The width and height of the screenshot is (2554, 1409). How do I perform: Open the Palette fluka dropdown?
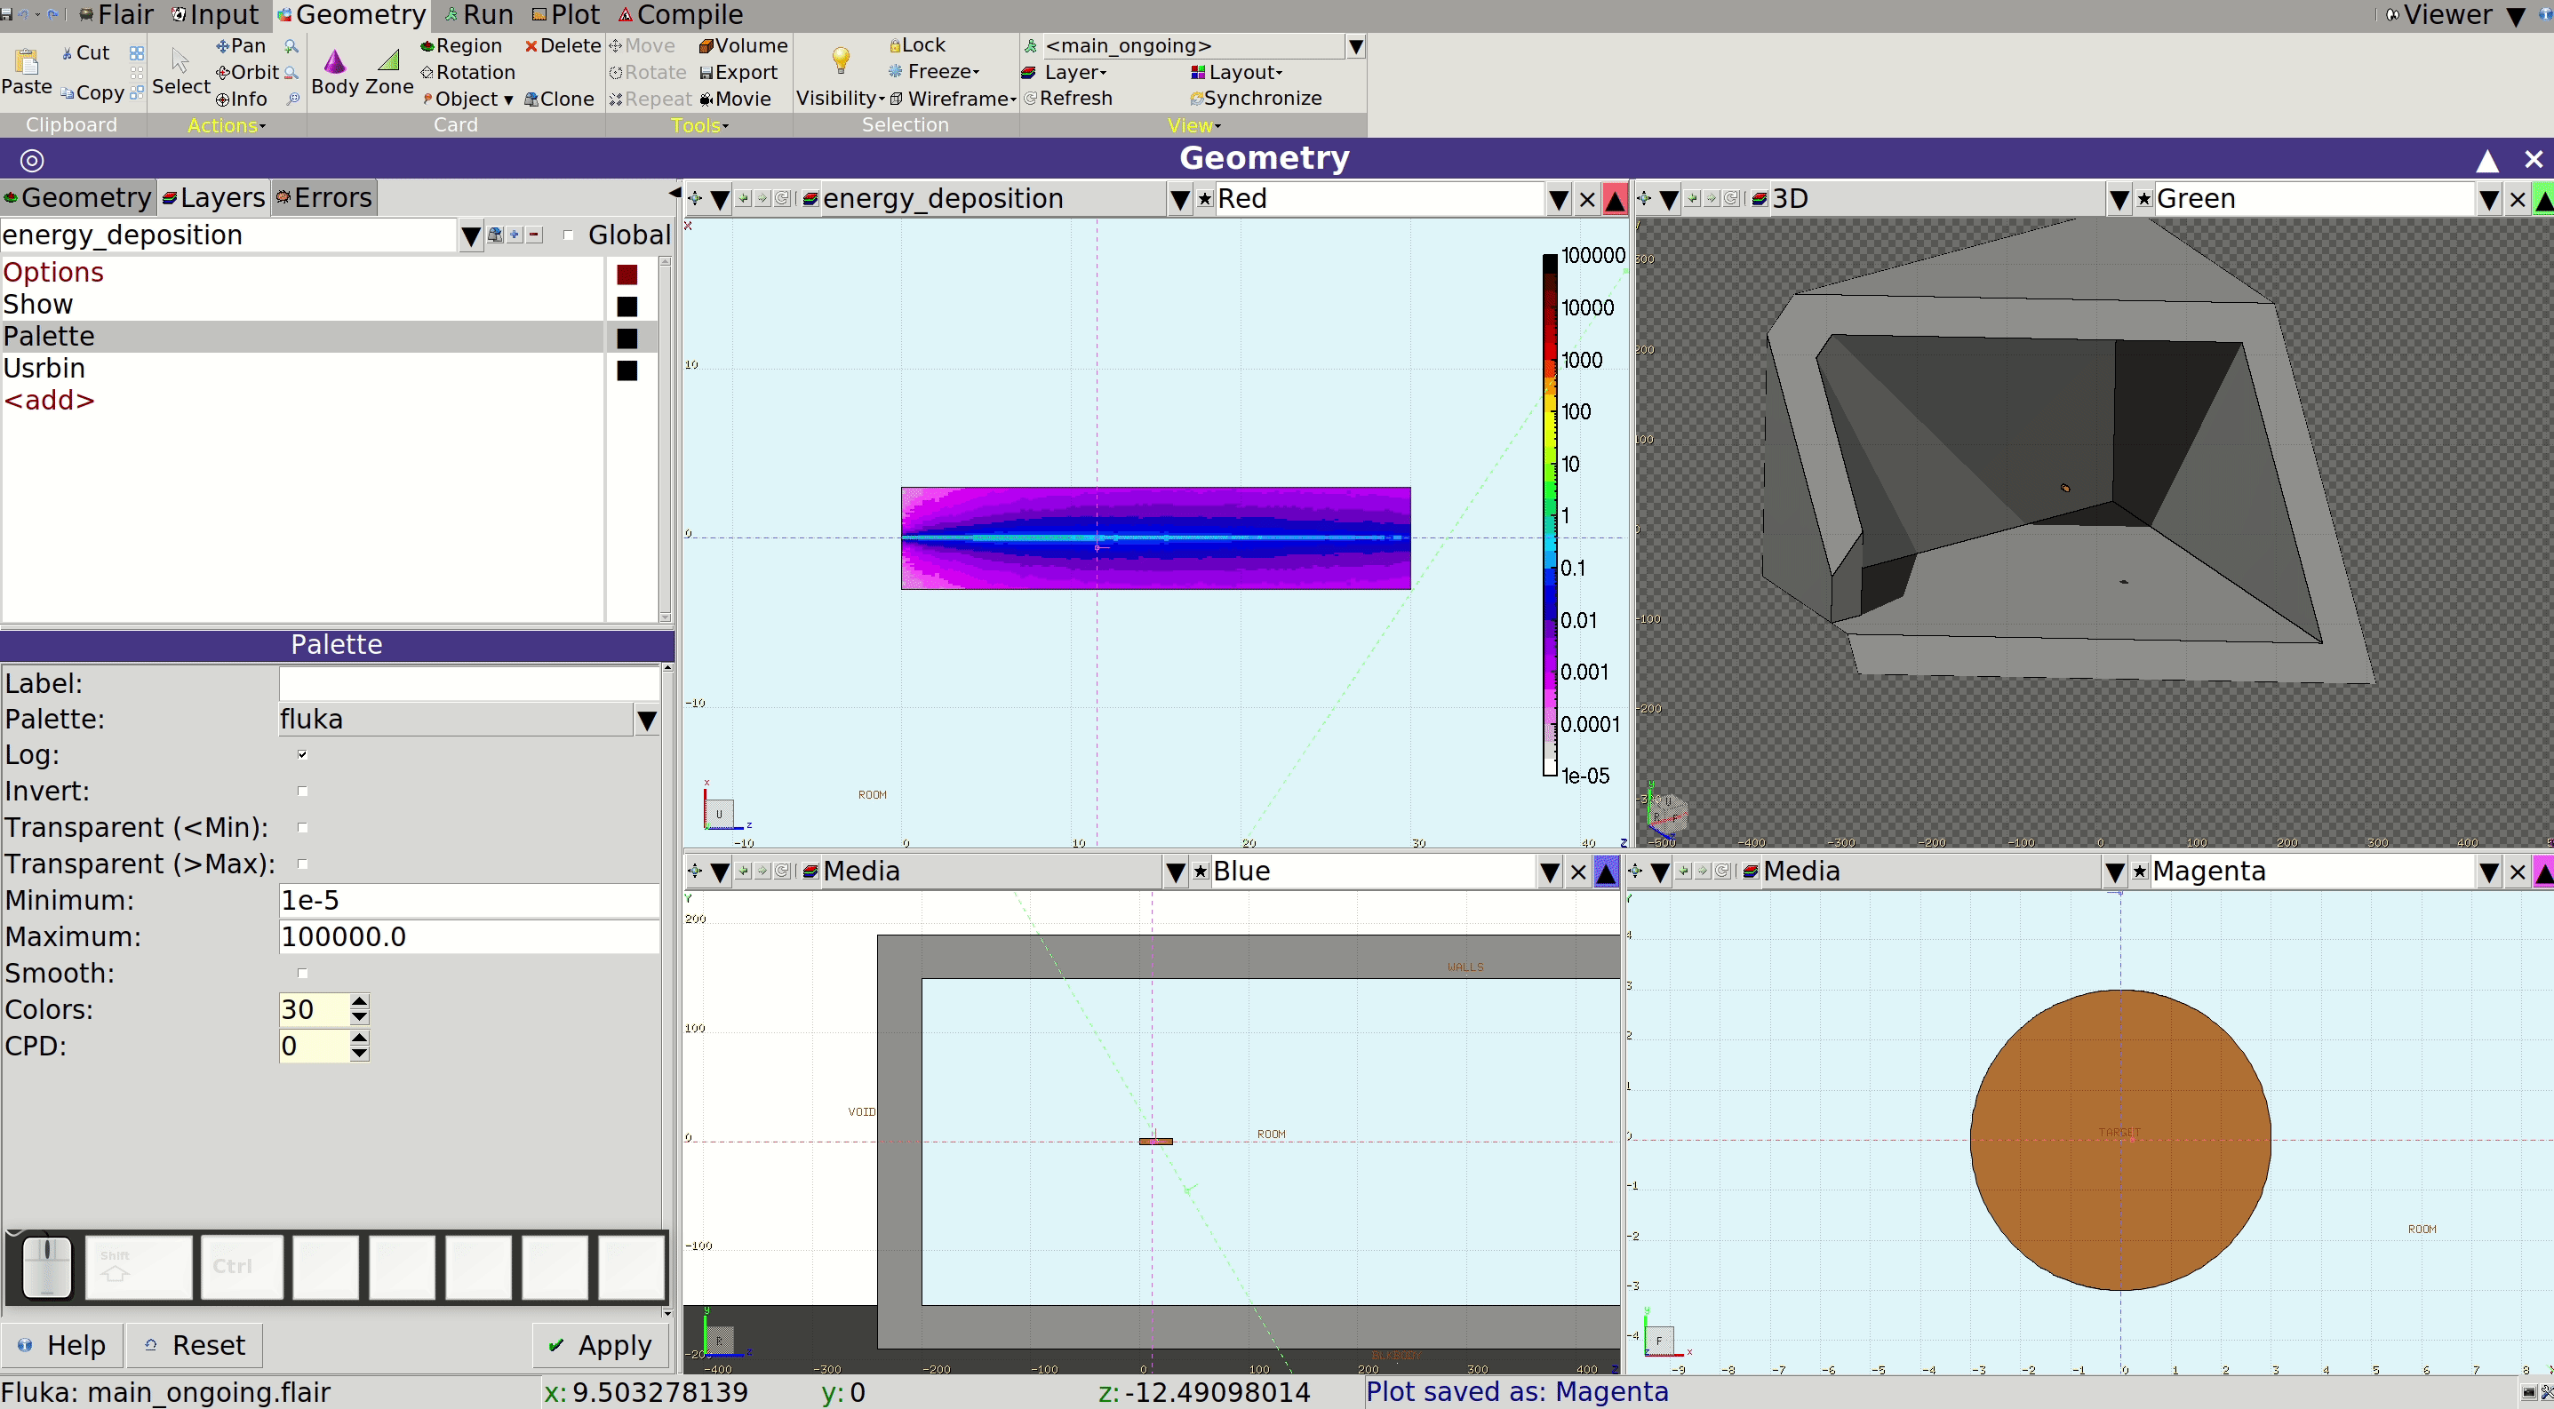(646, 720)
